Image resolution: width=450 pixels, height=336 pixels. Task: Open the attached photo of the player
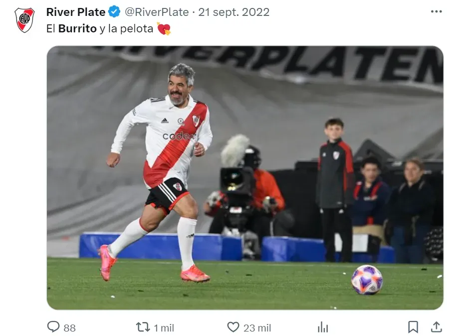click(245, 178)
